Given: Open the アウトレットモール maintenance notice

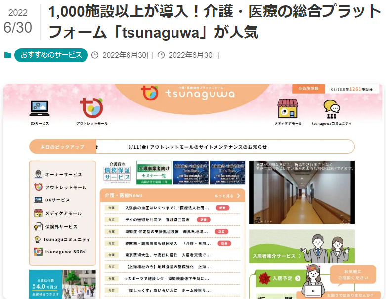Looking at the screenshot, I should (x=197, y=147).
